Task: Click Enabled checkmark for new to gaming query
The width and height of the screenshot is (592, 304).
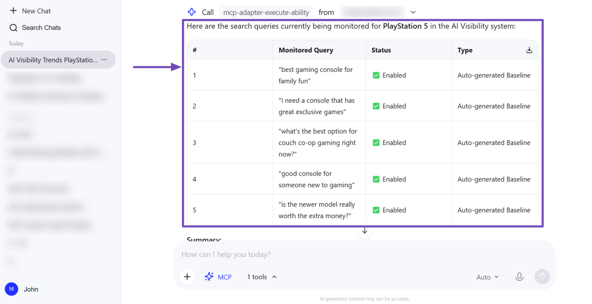Action: pyautogui.click(x=376, y=179)
